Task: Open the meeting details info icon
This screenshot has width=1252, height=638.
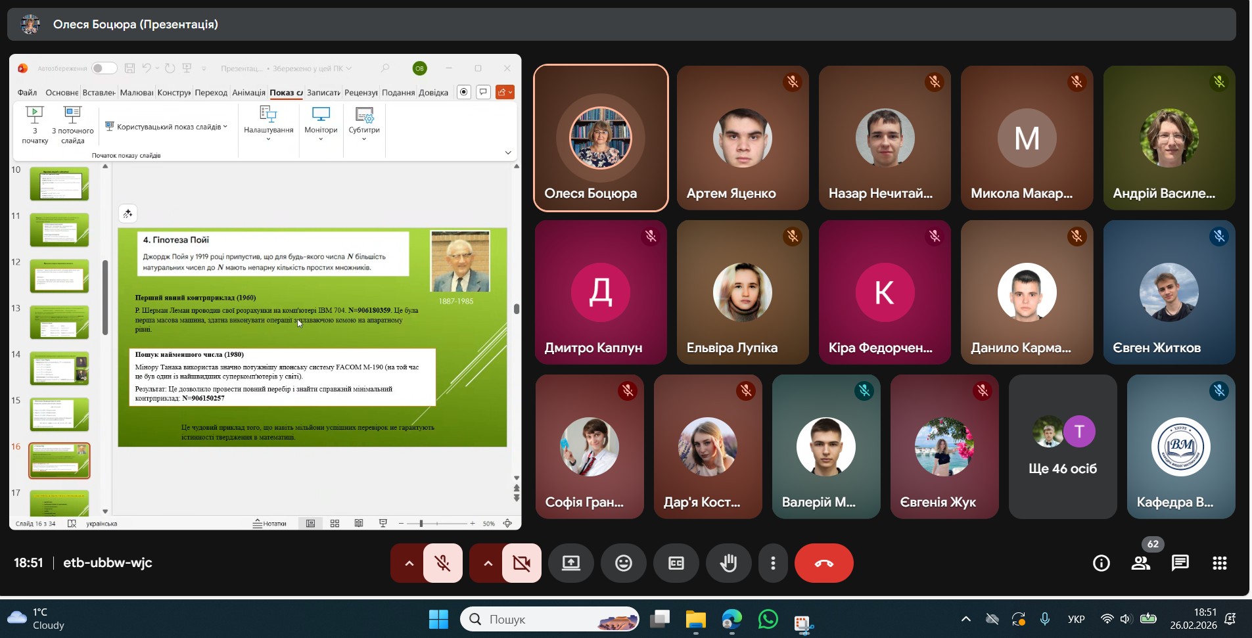Action: pos(1101,563)
